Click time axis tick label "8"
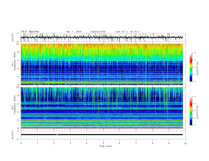This screenshot has width=209, height=161. (153, 143)
